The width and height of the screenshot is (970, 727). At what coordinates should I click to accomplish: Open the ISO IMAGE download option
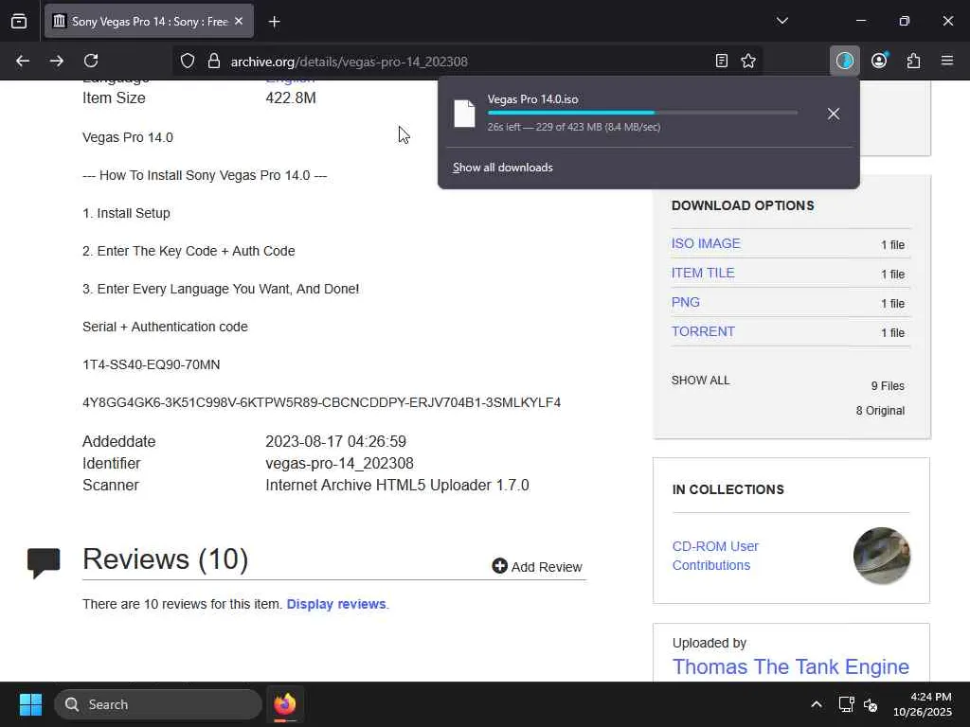pos(706,243)
